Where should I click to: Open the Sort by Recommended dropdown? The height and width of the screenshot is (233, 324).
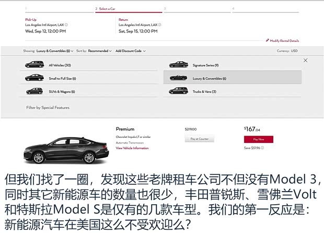click(x=100, y=51)
